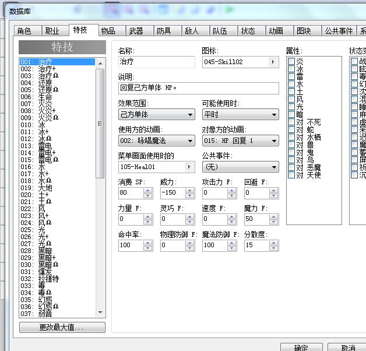Increase 魔力 F value with up arrow
The width and height of the screenshot is (366, 351).
point(273,217)
